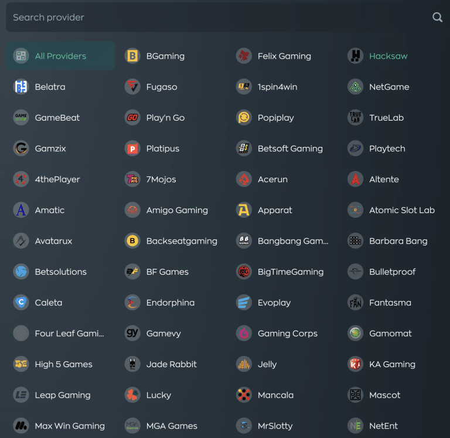
Task: Click the BigTimeGaming BTG icon
Action: coord(244,272)
